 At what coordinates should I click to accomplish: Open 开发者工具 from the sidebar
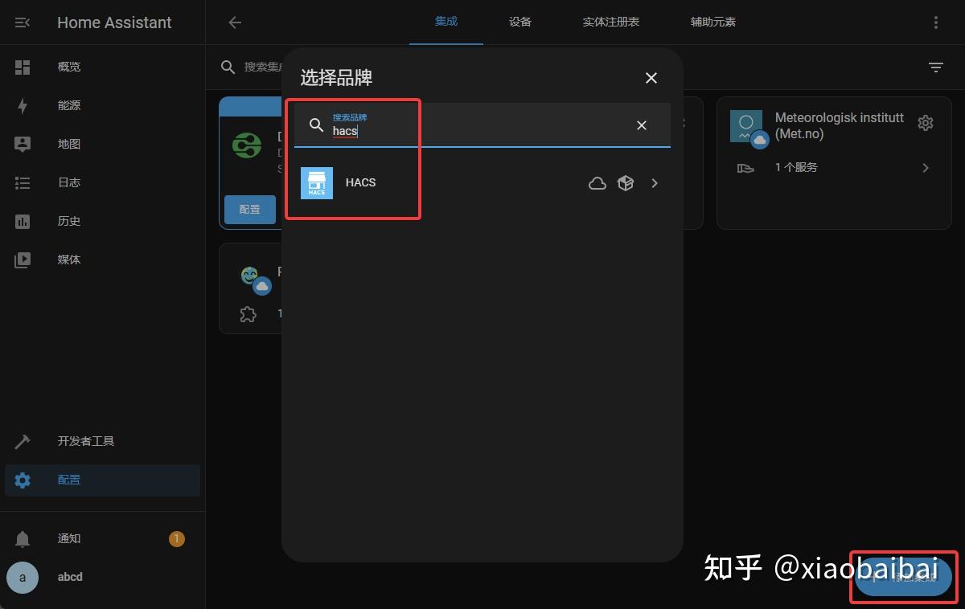pyautogui.click(x=23, y=441)
